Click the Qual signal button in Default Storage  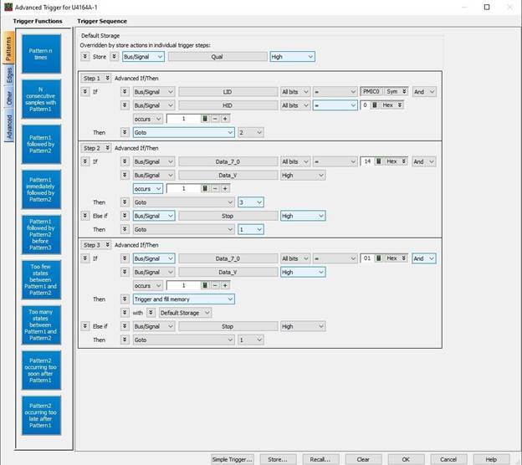point(217,57)
